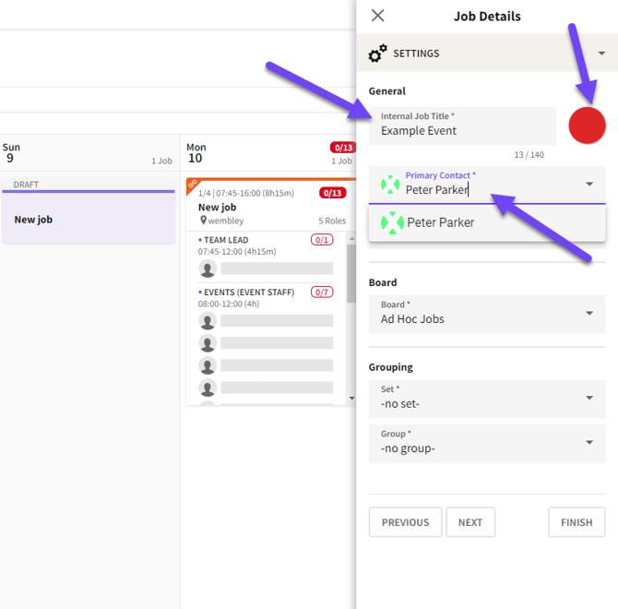Select the Mon 10 day header

pyautogui.click(x=268, y=153)
